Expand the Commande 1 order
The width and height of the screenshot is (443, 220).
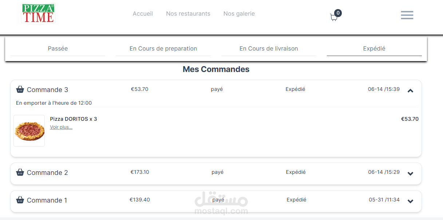point(410,201)
